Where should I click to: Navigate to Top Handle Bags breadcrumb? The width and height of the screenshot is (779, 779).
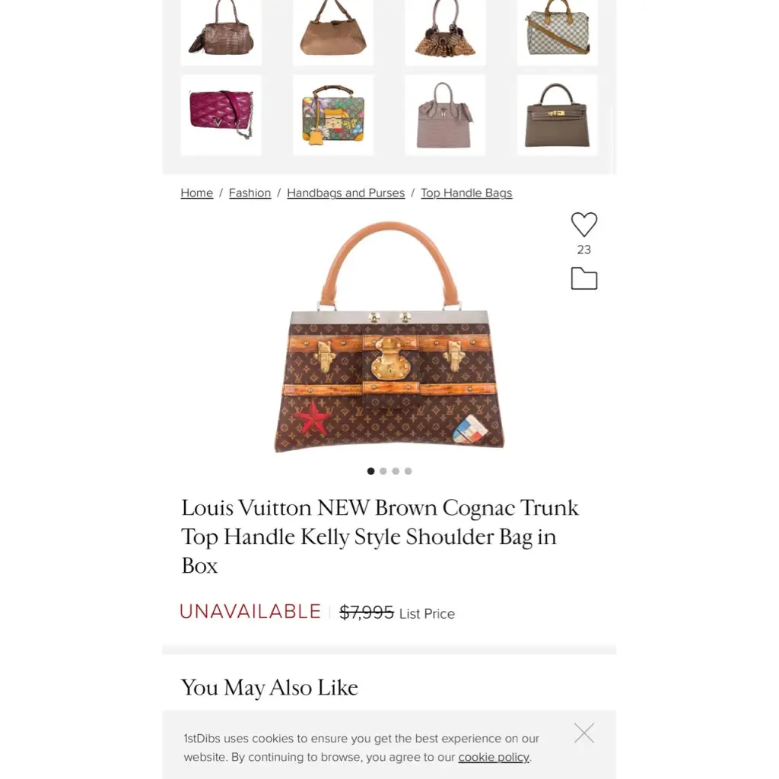coord(466,192)
